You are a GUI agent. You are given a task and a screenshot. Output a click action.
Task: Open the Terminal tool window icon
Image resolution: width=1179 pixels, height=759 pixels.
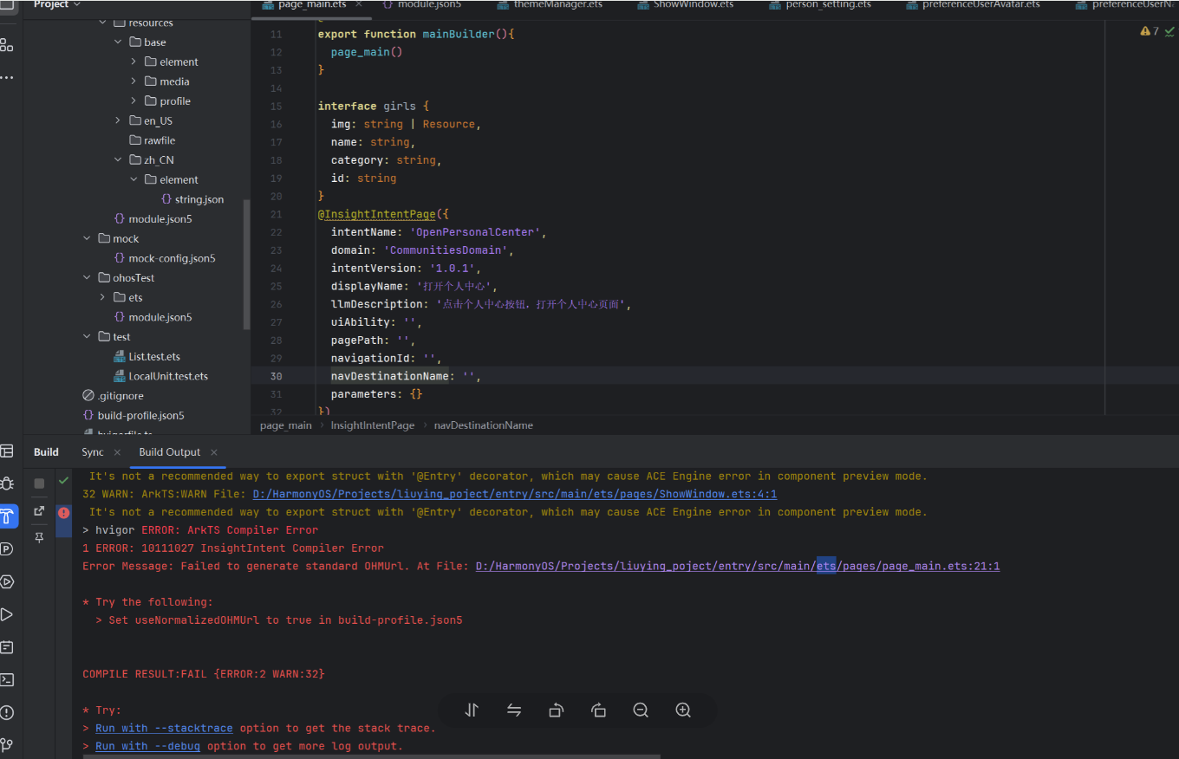point(7,680)
